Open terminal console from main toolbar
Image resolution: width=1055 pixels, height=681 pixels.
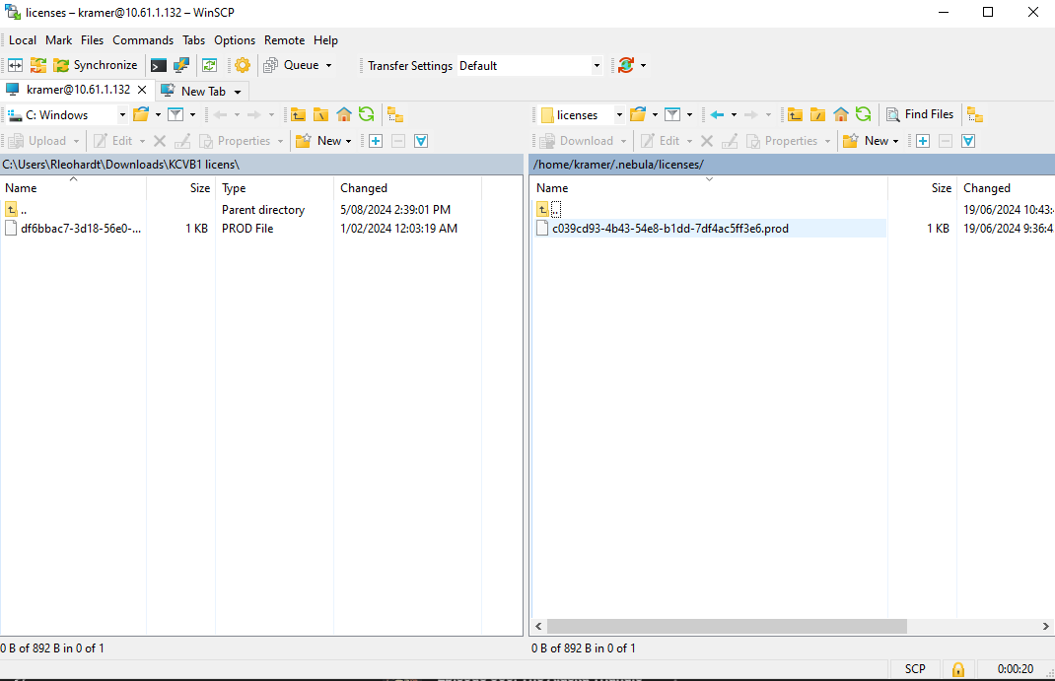point(158,65)
